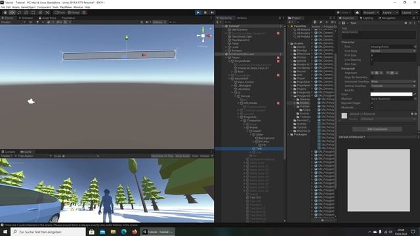
Task: Collapse the Canvas object in Hierarchy
Action: click(236, 96)
